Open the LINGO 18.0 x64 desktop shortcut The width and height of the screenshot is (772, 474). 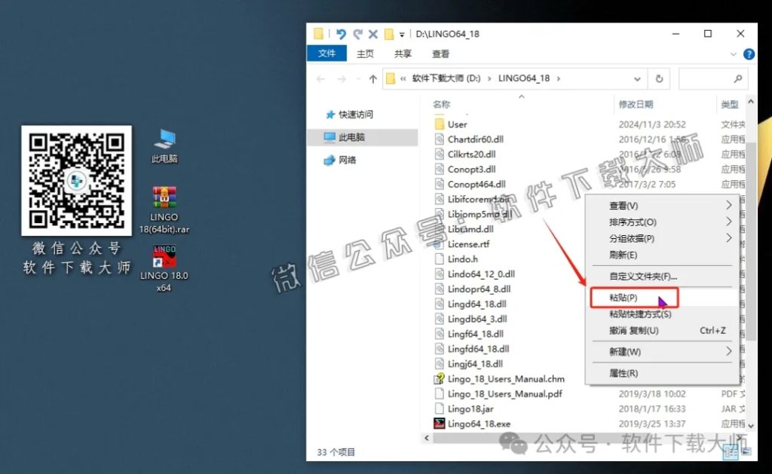pos(164,257)
